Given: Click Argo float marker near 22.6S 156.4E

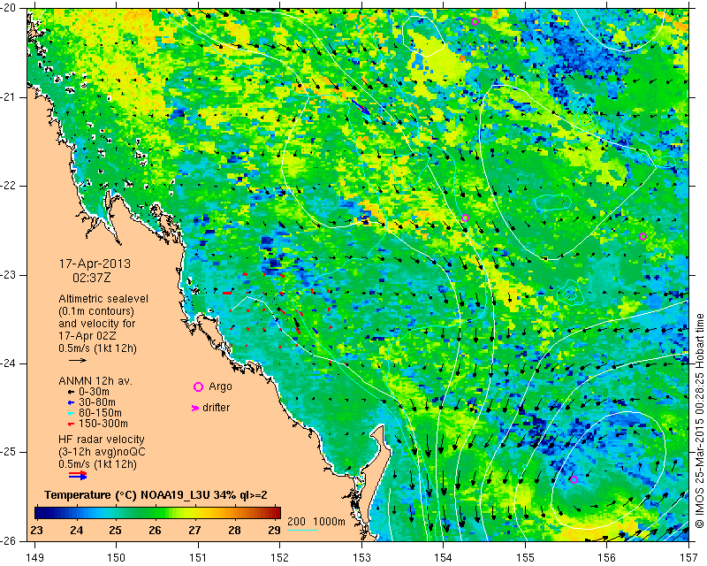Looking at the screenshot, I should (x=643, y=236).
